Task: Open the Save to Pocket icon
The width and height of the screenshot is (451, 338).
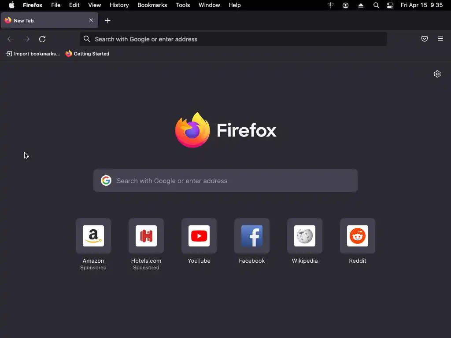Action: click(x=425, y=39)
